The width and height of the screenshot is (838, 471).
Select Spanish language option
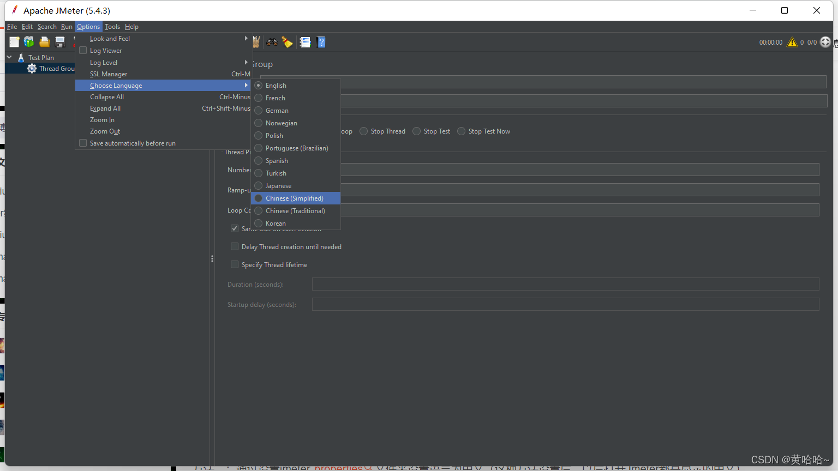pyautogui.click(x=296, y=160)
